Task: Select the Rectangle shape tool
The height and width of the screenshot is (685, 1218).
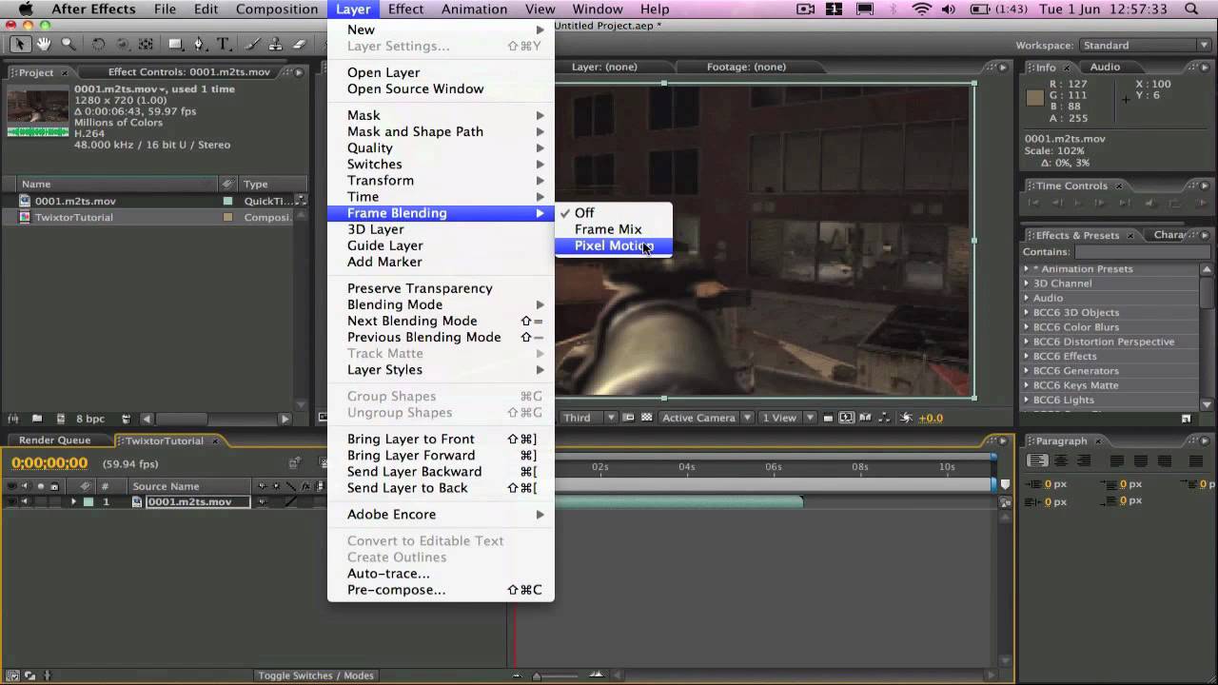Action: click(175, 44)
